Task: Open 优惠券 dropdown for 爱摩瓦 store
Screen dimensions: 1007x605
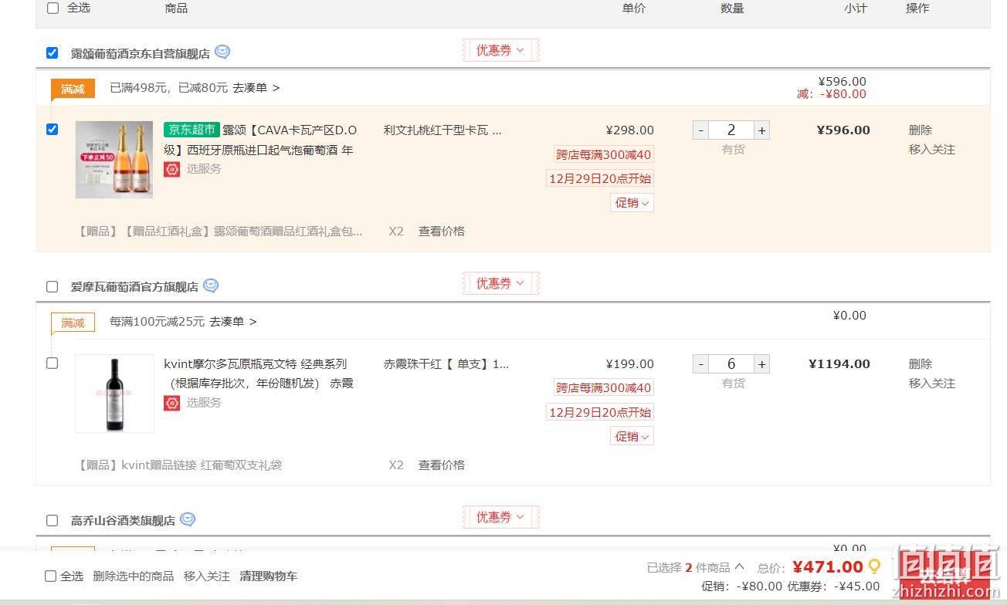Action: coord(500,283)
